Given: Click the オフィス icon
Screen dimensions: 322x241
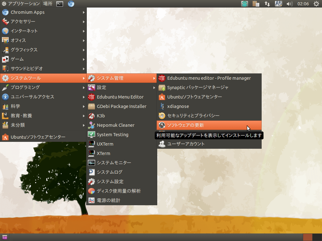Looking at the screenshot, I should 5,40.
